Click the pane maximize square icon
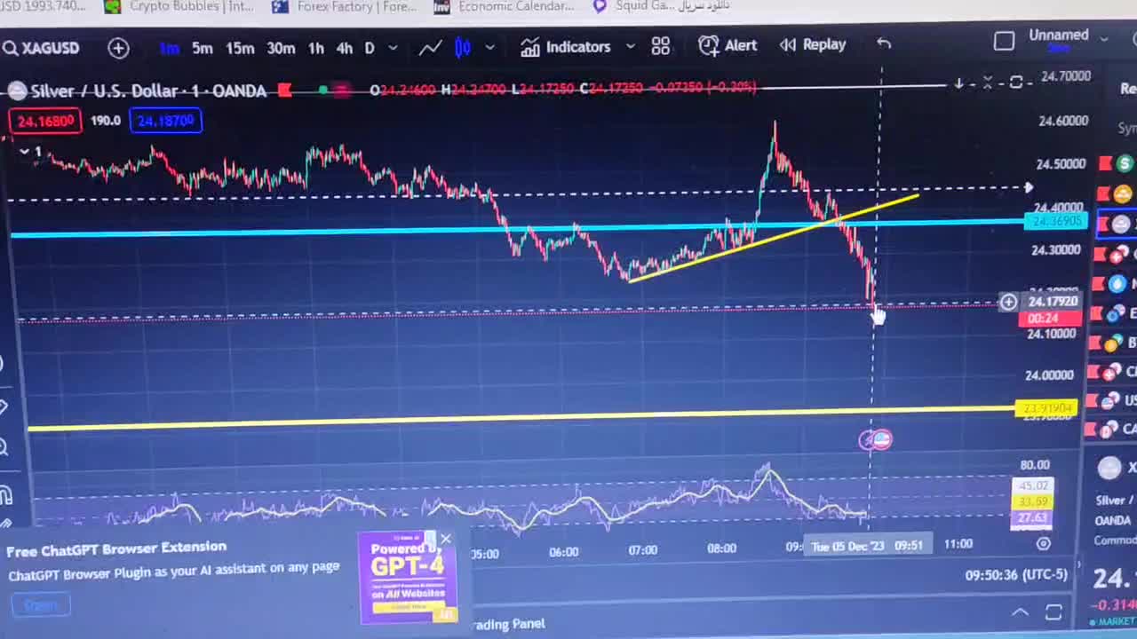1137x639 pixels. 1016,83
